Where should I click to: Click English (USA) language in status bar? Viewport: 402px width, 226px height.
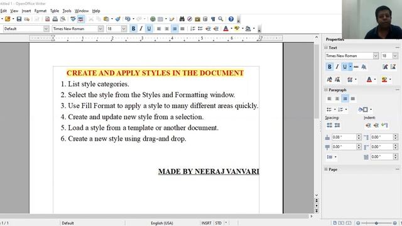pos(162,223)
